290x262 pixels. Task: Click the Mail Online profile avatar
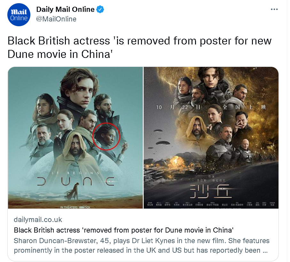coord(19,15)
